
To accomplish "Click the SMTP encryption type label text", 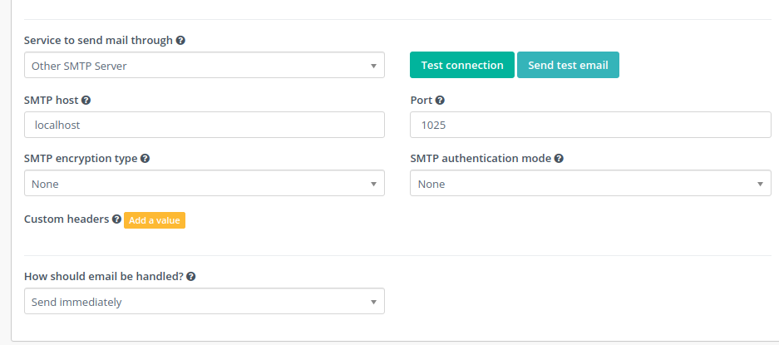I will click(81, 158).
